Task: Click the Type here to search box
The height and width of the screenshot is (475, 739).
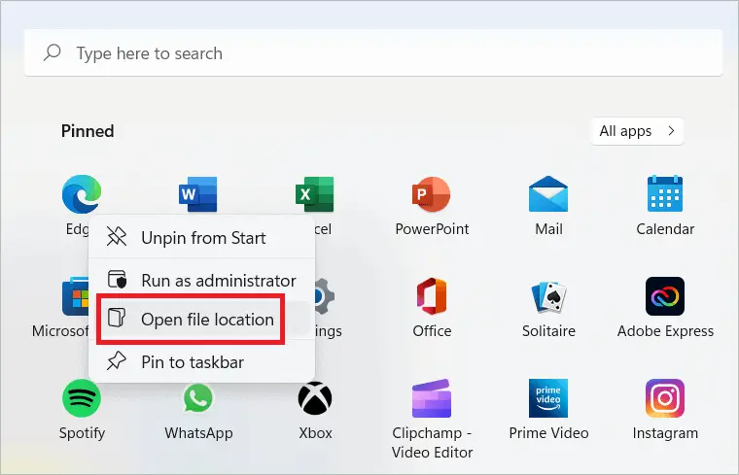Action: tap(373, 52)
